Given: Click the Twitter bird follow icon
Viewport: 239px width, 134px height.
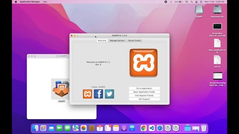Looking at the screenshot, I should click(109, 94).
